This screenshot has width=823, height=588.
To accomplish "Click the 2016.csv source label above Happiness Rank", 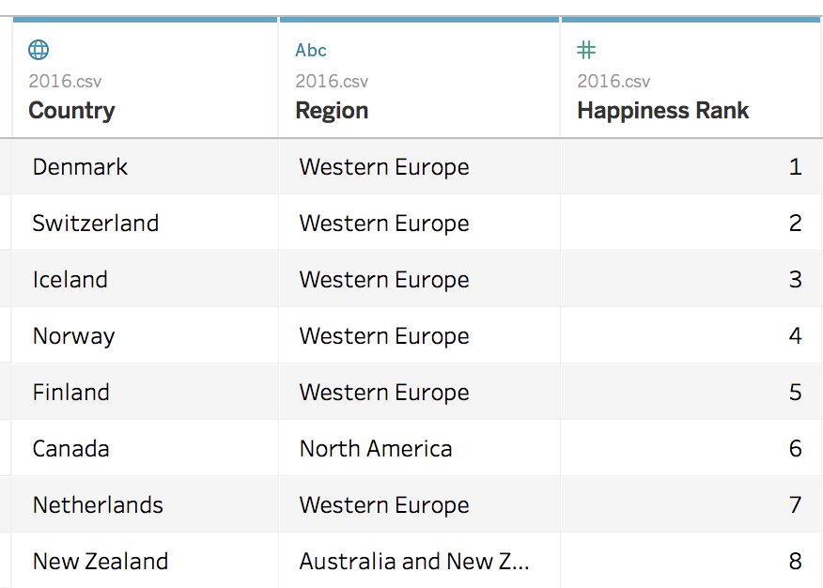I will [x=613, y=82].
